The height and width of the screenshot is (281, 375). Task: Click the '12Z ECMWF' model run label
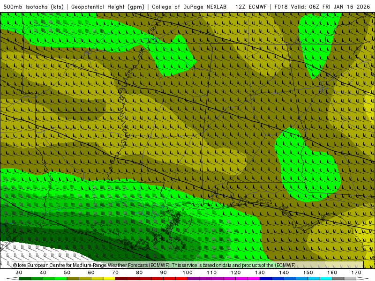(251, 7)
